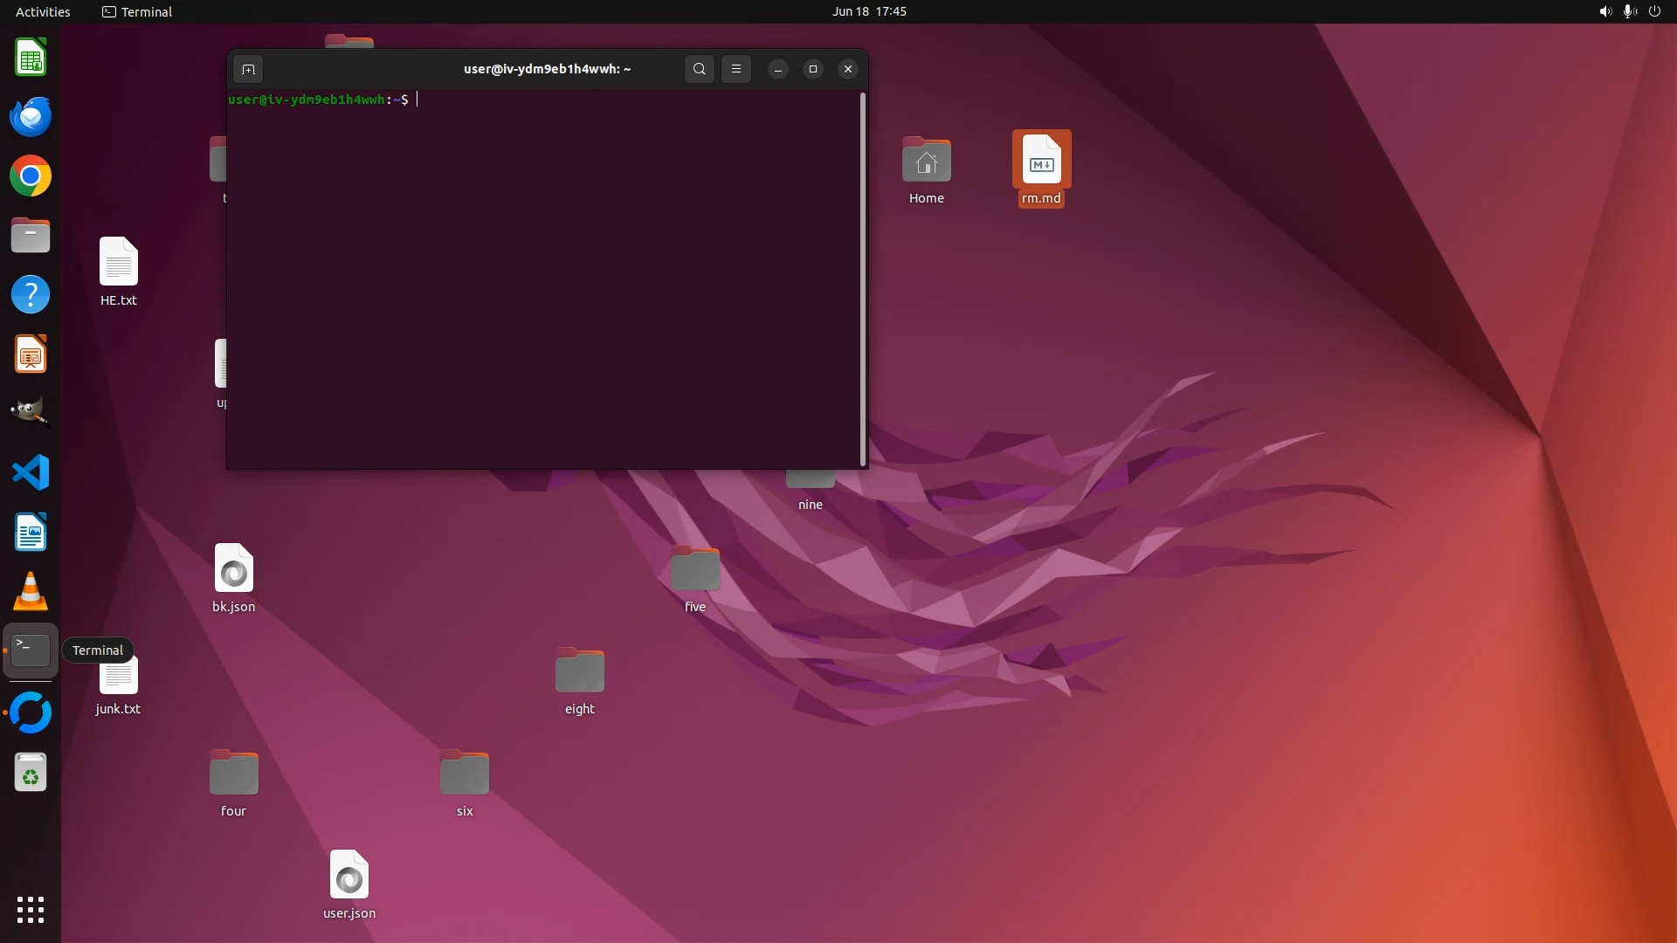The image size is (1677, 943).
Task: Click the power icon in system tray
Action: [x=1654, y=11]
